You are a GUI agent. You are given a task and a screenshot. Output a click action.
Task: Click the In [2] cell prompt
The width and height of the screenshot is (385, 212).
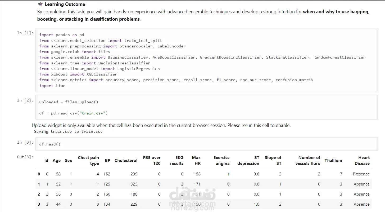25,100
